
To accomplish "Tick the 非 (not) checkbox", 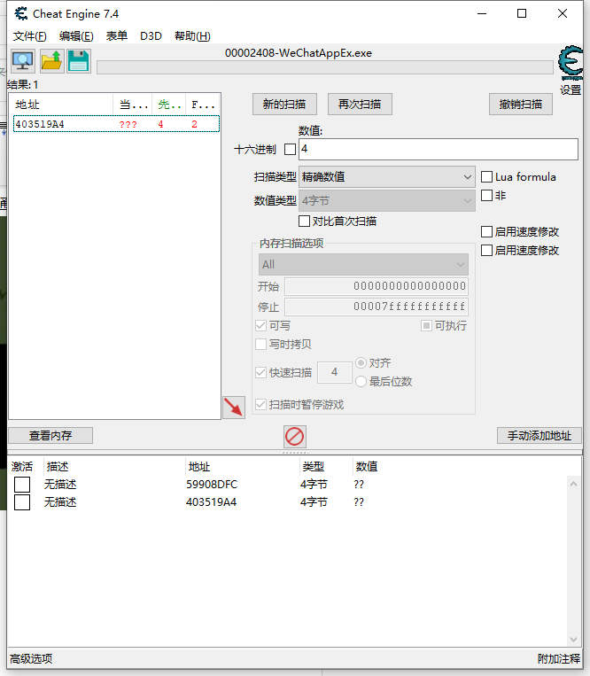I will pos(486,195).
